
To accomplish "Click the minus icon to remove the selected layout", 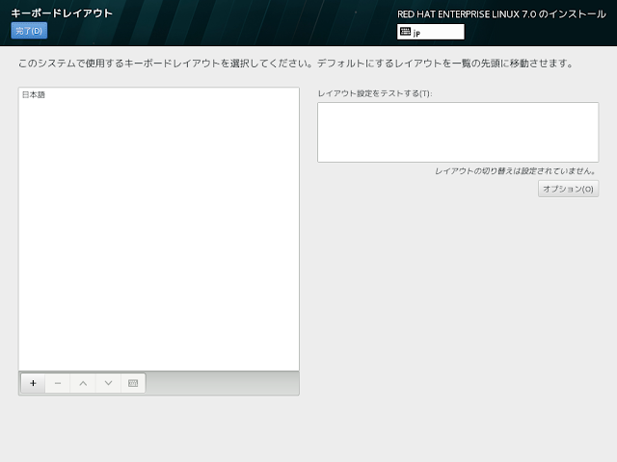I will pos(58,383).
